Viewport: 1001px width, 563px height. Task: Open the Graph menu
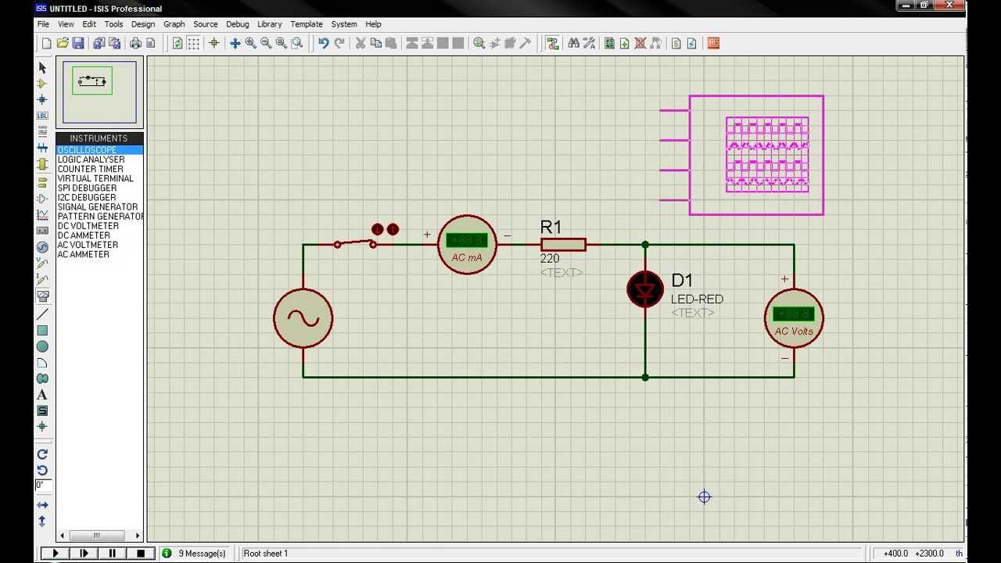(x=174, y=24)
